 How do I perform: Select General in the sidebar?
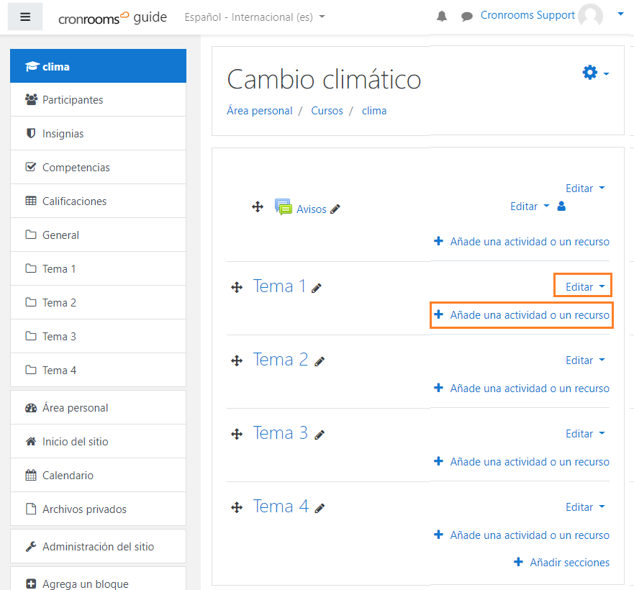click(98, 235)
